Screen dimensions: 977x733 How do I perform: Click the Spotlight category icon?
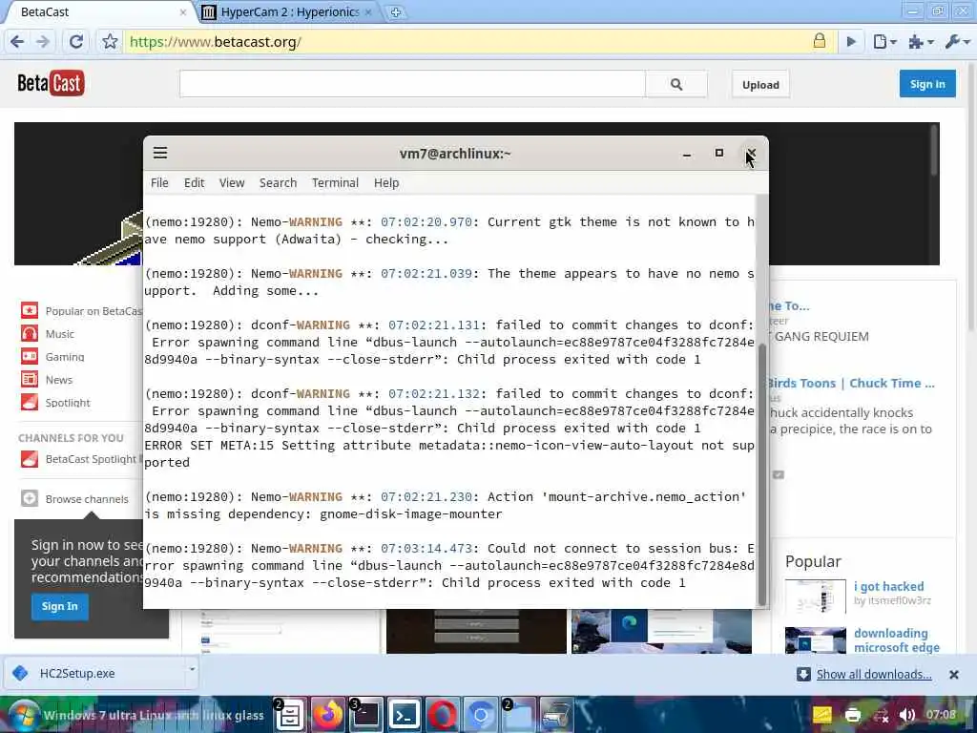coord(30,402)
